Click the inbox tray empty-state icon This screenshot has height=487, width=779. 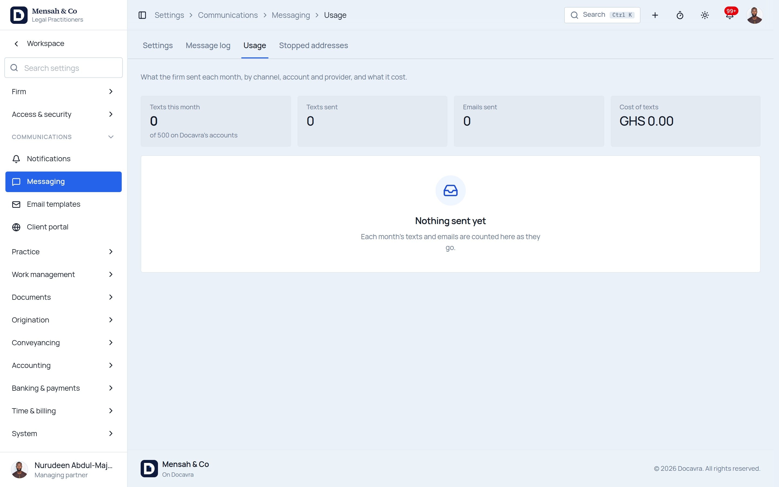pyautogui.click(x=450, y=190)
